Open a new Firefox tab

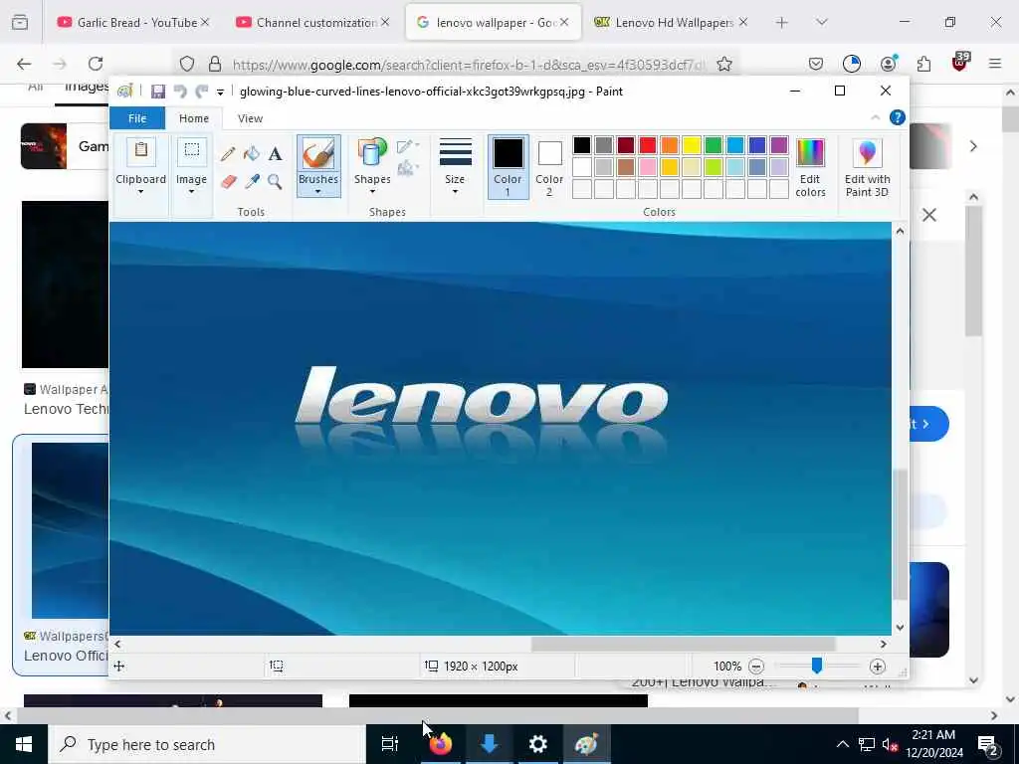tap(782, 22)
